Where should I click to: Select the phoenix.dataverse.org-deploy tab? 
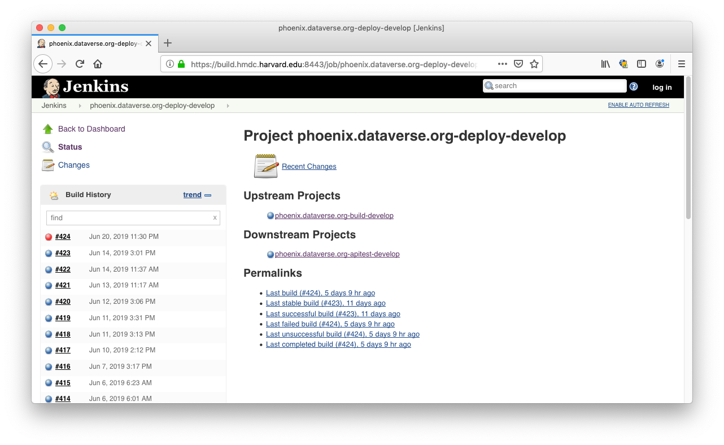[x=95, y=43]
